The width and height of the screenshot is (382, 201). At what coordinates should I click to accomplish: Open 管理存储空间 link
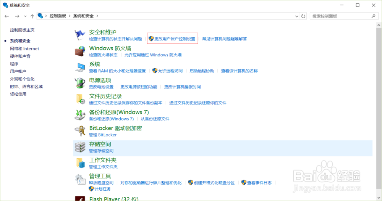click(x=101, y=151)
